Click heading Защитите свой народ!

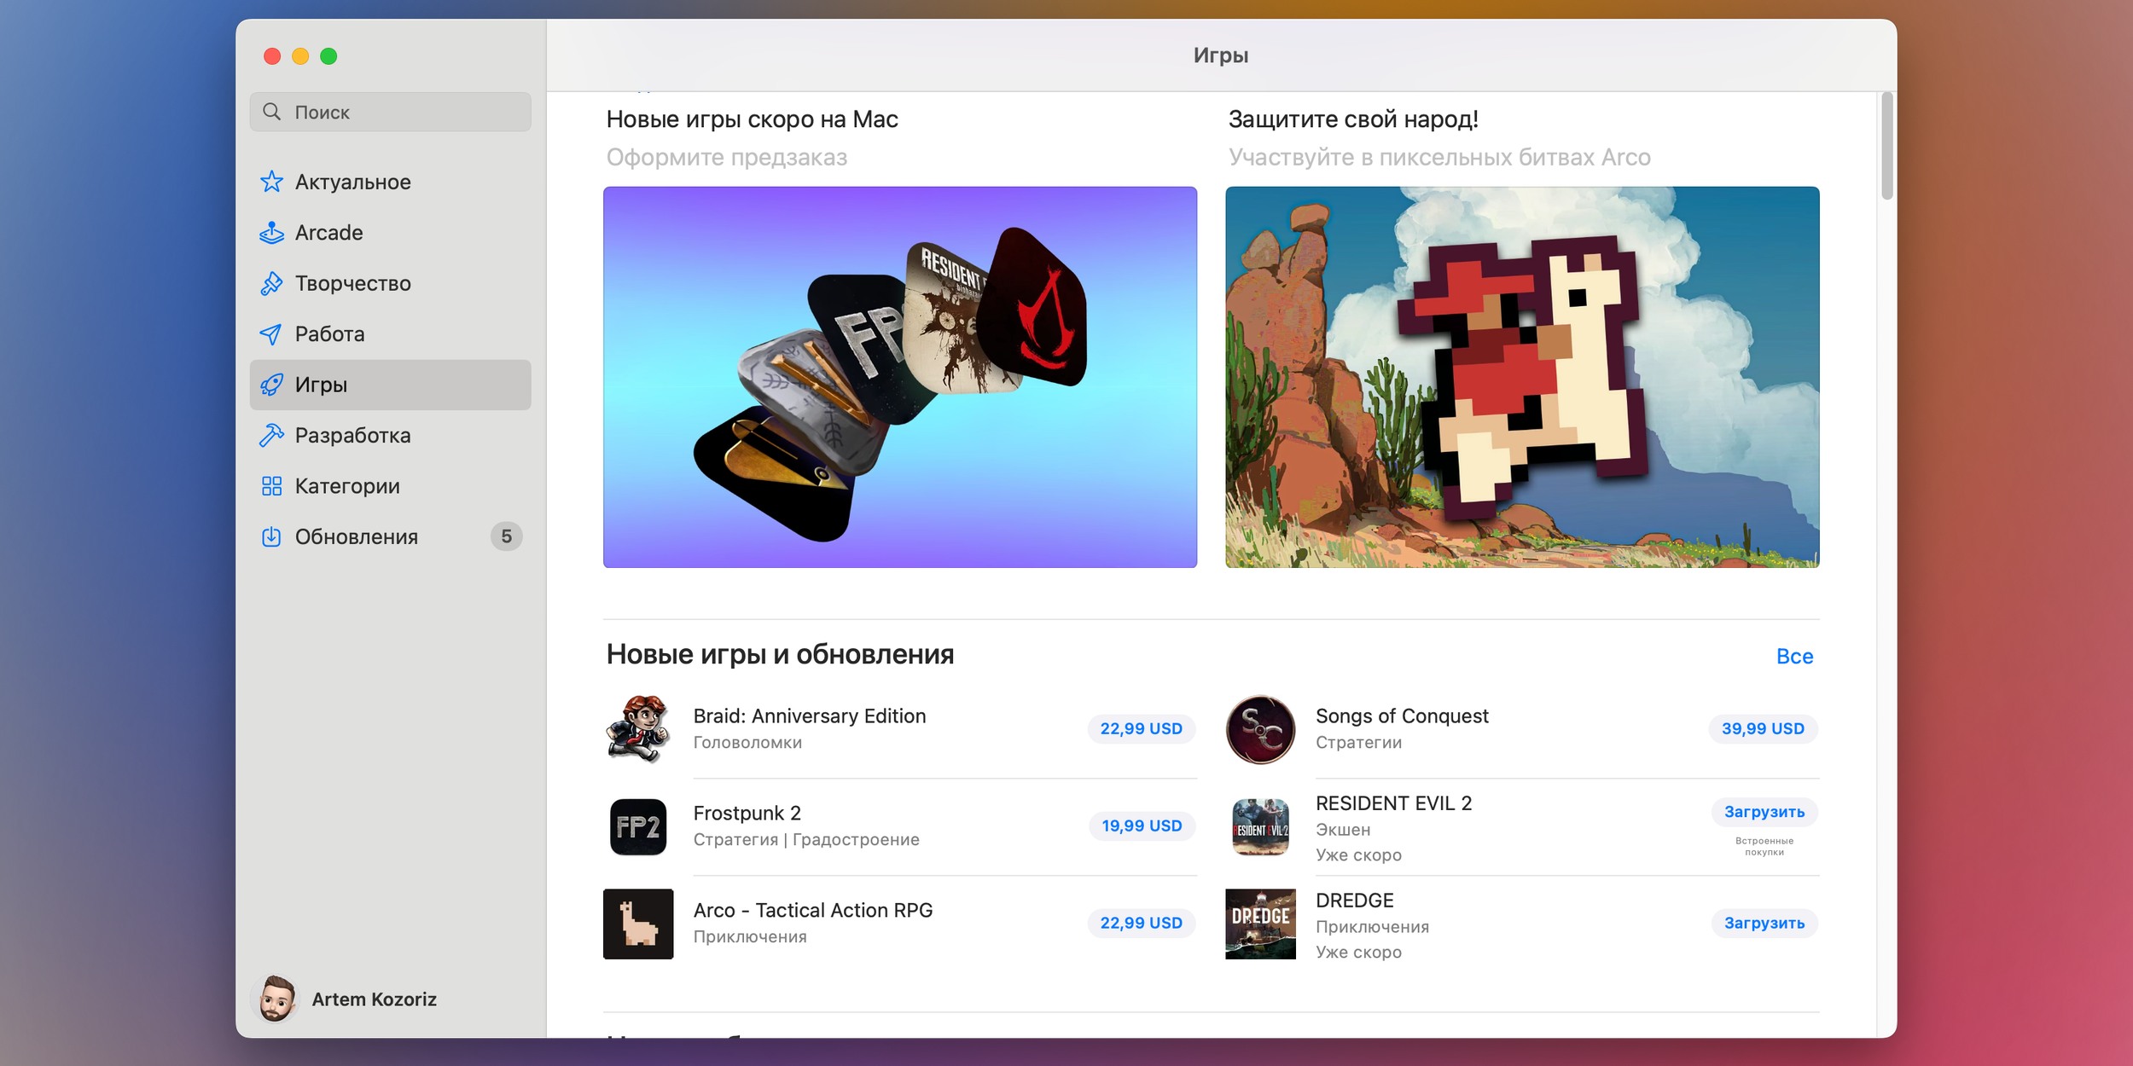[x=1353, y=119]
